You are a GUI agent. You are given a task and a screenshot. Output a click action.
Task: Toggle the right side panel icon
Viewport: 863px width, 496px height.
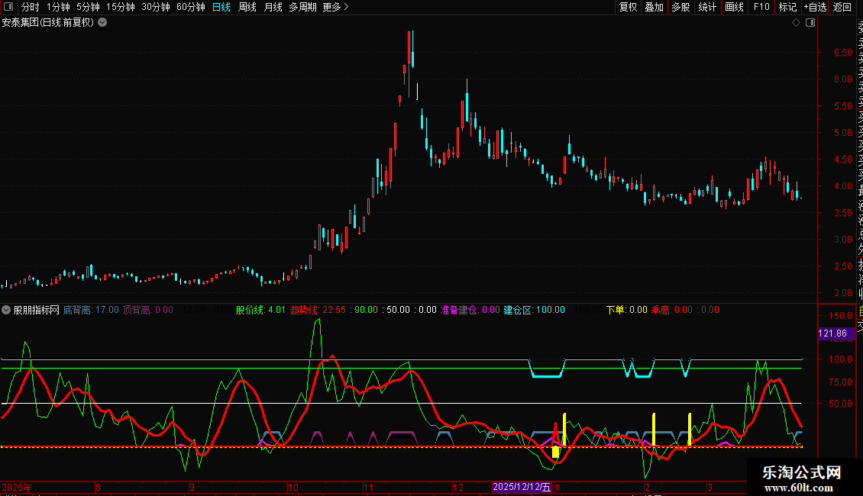(x=810, y=22)
